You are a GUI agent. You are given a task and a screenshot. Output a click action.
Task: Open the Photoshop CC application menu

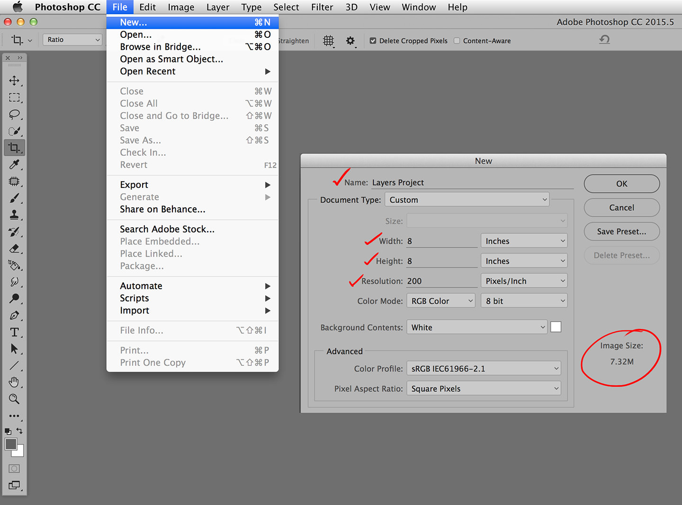[68, 7]
